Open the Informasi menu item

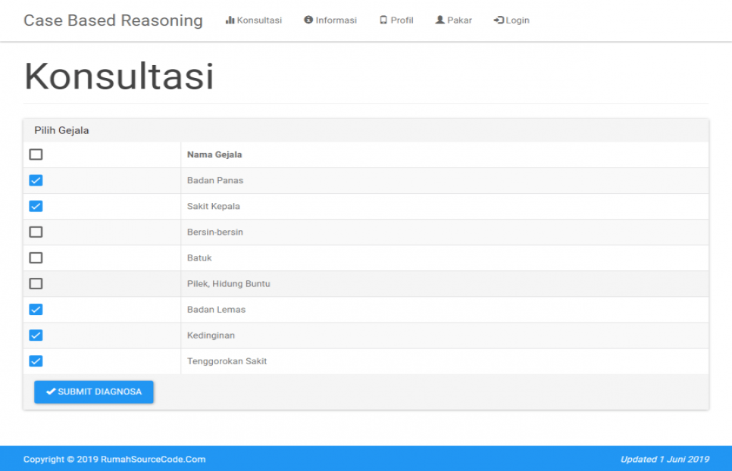coord(333,20)
